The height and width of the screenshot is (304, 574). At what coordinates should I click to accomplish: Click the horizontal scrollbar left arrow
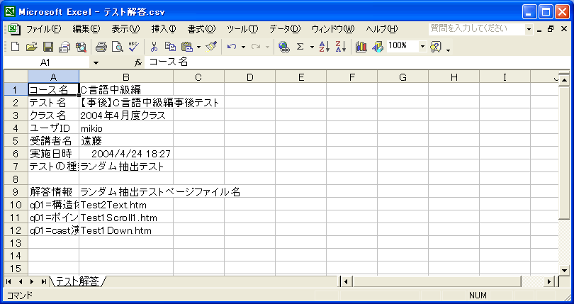click(x=346, y=281)
